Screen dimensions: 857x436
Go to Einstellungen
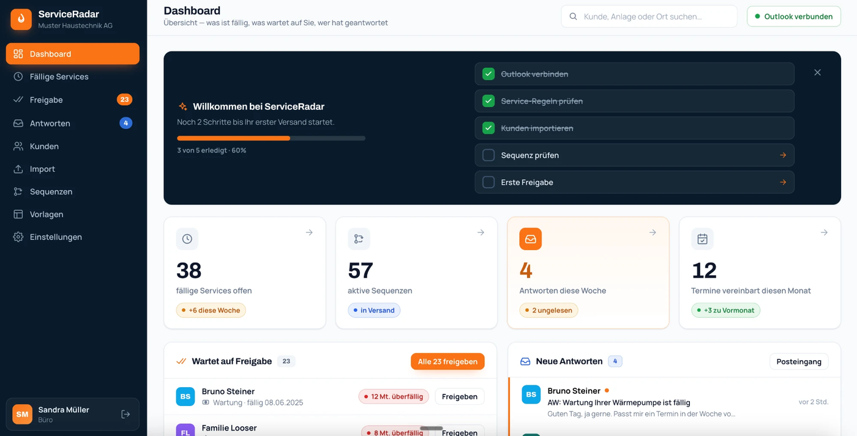[73, 237]
